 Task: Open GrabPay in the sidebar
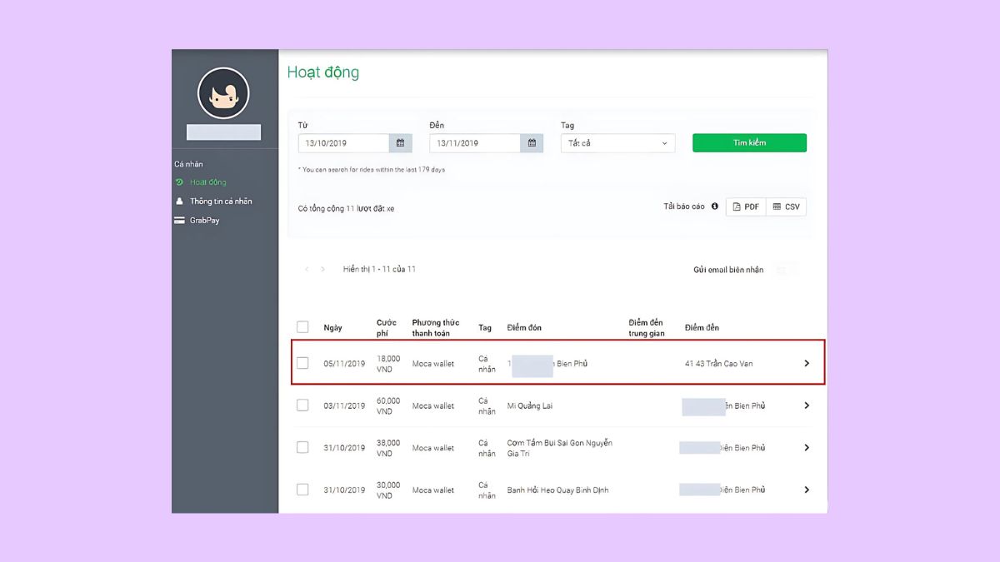coord(204,221)
